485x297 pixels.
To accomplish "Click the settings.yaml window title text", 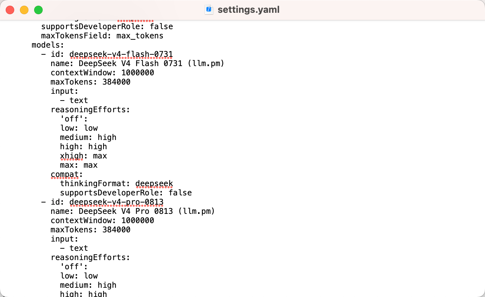I will [249, 10].
